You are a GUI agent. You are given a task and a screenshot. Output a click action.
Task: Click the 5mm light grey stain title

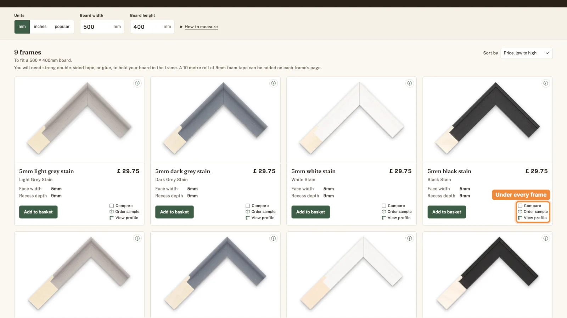46,171
